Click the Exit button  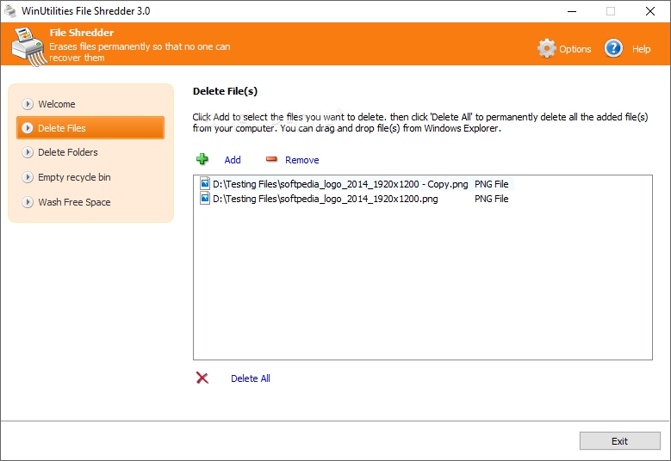coord(619,441)
